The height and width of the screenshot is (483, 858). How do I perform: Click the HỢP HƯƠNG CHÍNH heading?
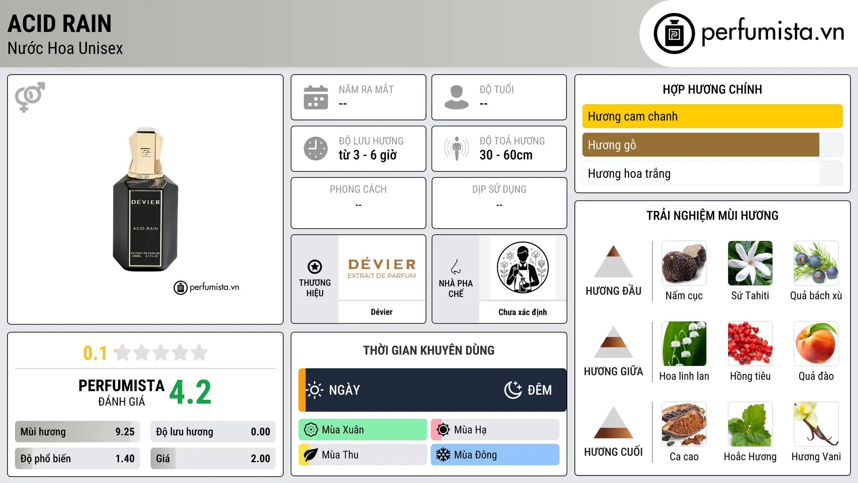(712, 89)
